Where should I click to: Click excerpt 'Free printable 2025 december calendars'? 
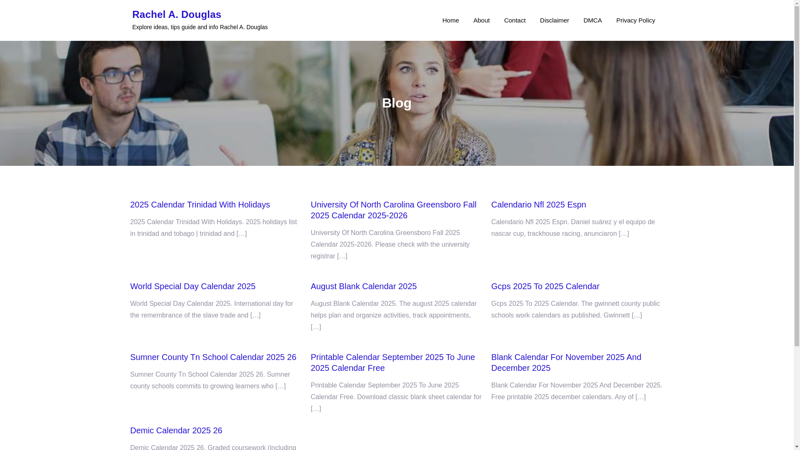click(x=577, y=391)
